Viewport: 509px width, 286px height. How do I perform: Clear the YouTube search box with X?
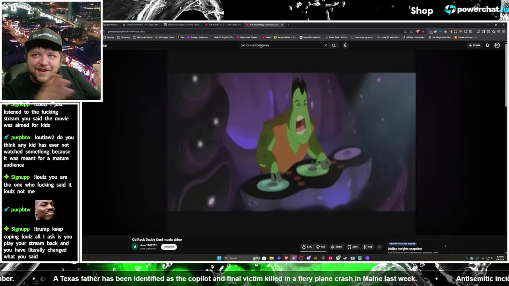[x=326, y=45]
